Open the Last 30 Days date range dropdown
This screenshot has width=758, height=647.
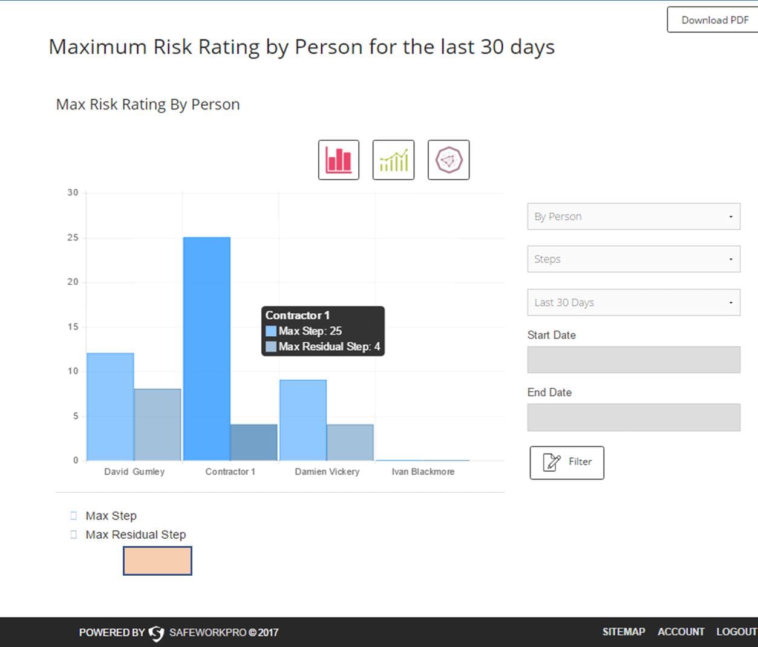(x=633, y=302)
